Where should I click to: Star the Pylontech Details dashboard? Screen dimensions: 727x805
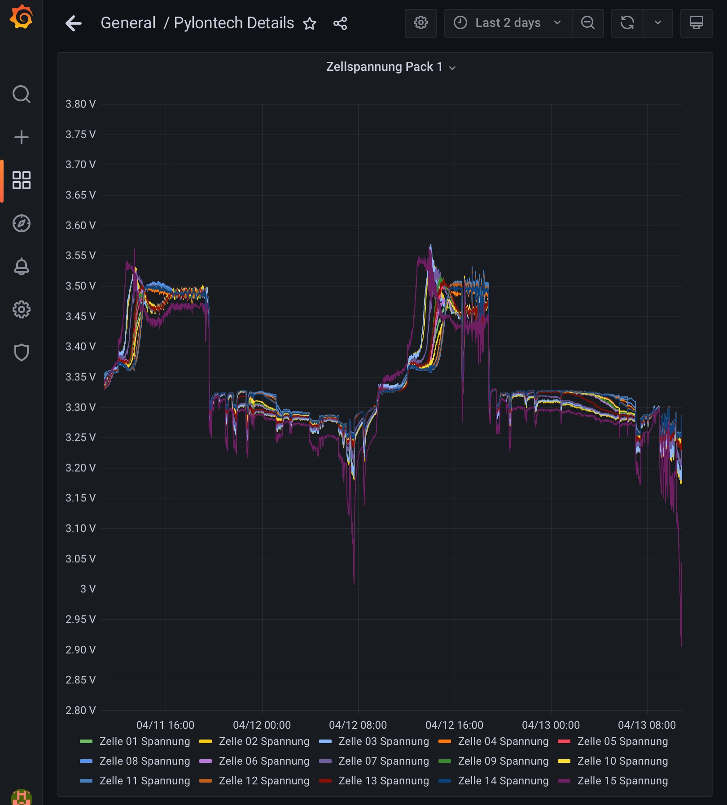[310, 23]
